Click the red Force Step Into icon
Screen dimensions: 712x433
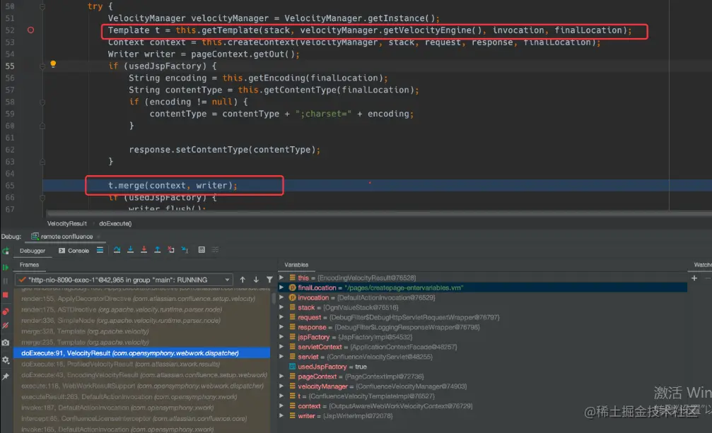(x=144, y=250)
